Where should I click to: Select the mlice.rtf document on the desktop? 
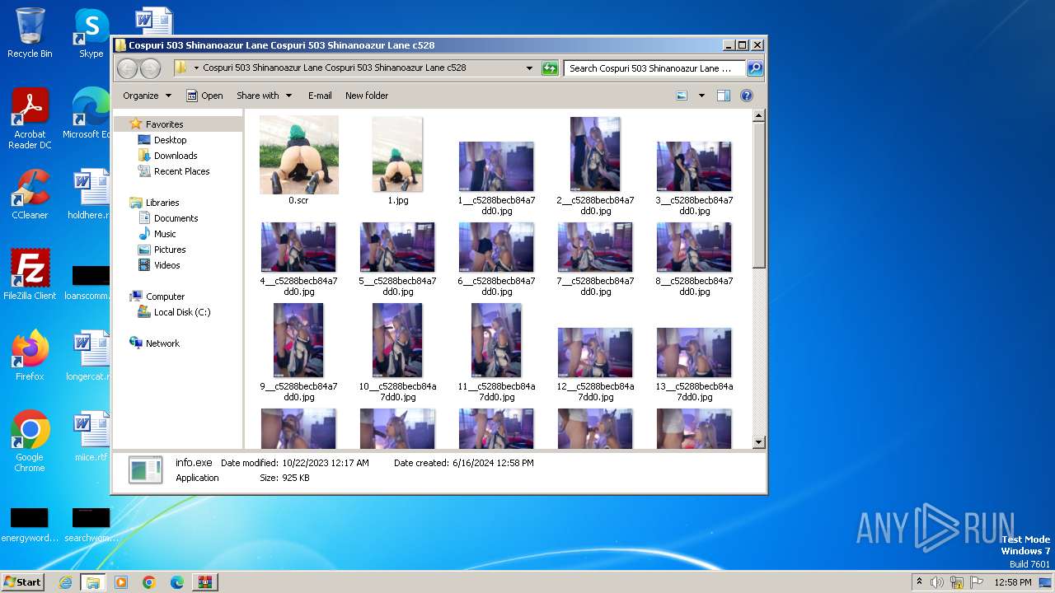tap(91, 437)
